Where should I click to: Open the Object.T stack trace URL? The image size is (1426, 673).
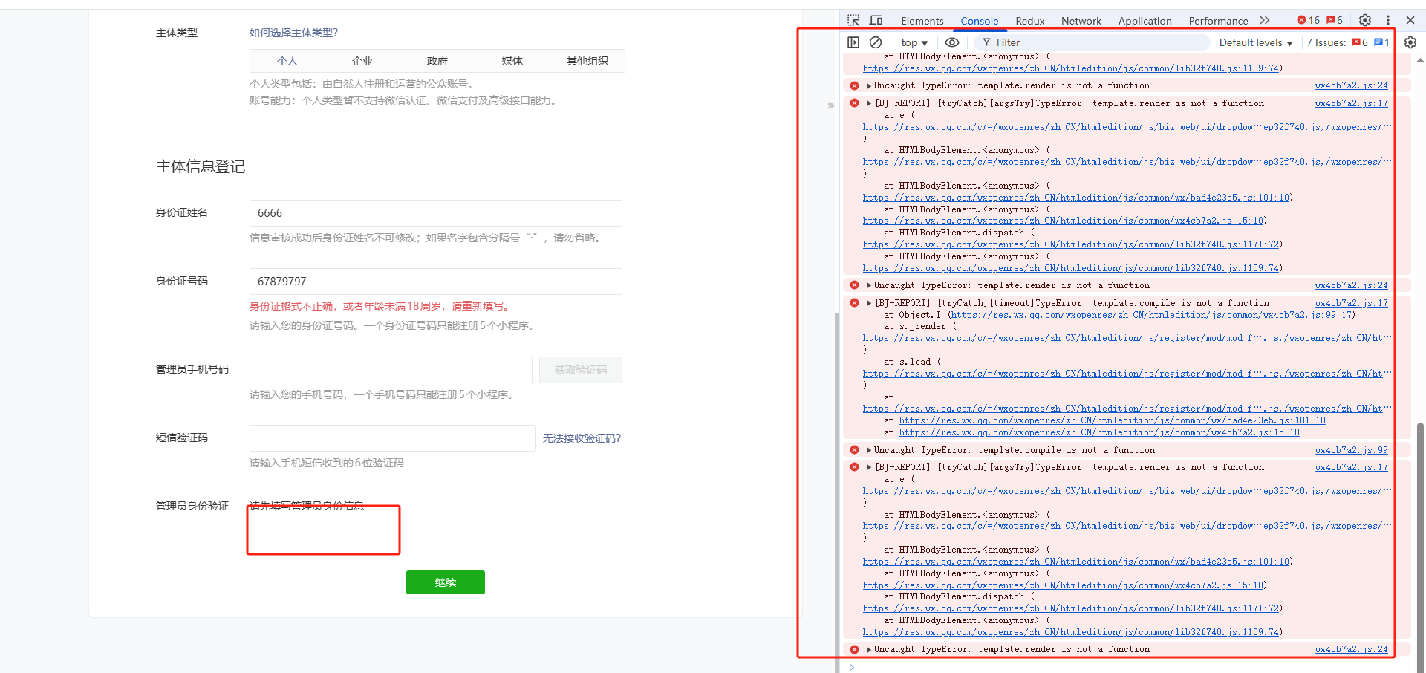pyautogui.click(x=1151, y=315)
